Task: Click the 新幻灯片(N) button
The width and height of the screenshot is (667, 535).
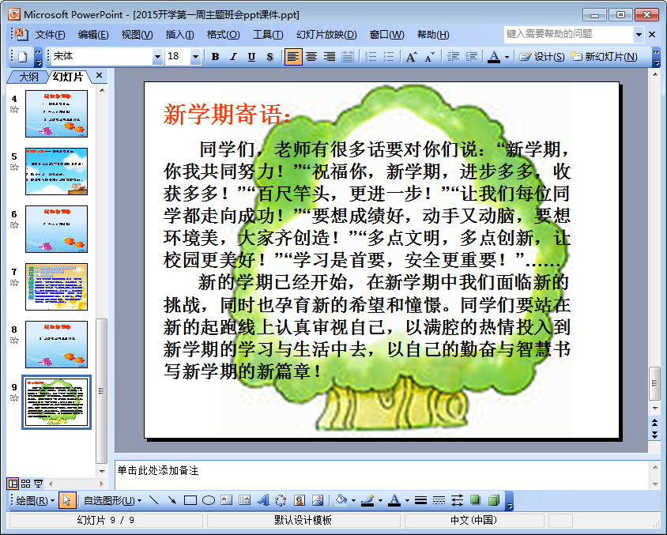Action: pos(604,57)
